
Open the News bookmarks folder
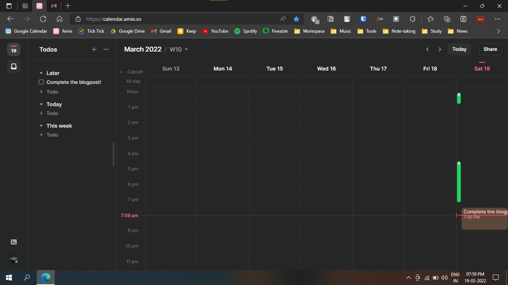pyautogui.click(x=457, y=31)
